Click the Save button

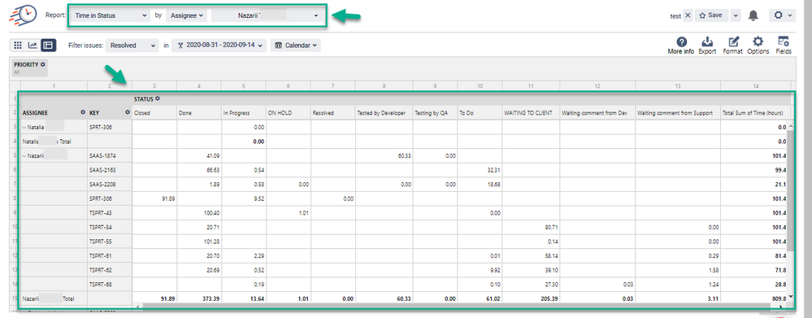point(711,15)
